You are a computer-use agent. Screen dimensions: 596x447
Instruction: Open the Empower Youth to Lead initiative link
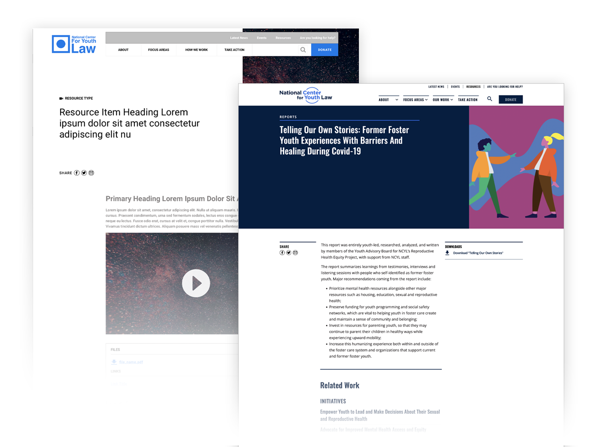pyautogui.click(x=380, y=415)
